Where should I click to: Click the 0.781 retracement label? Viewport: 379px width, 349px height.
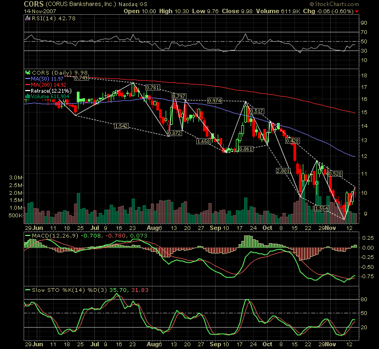coord(153,88)
